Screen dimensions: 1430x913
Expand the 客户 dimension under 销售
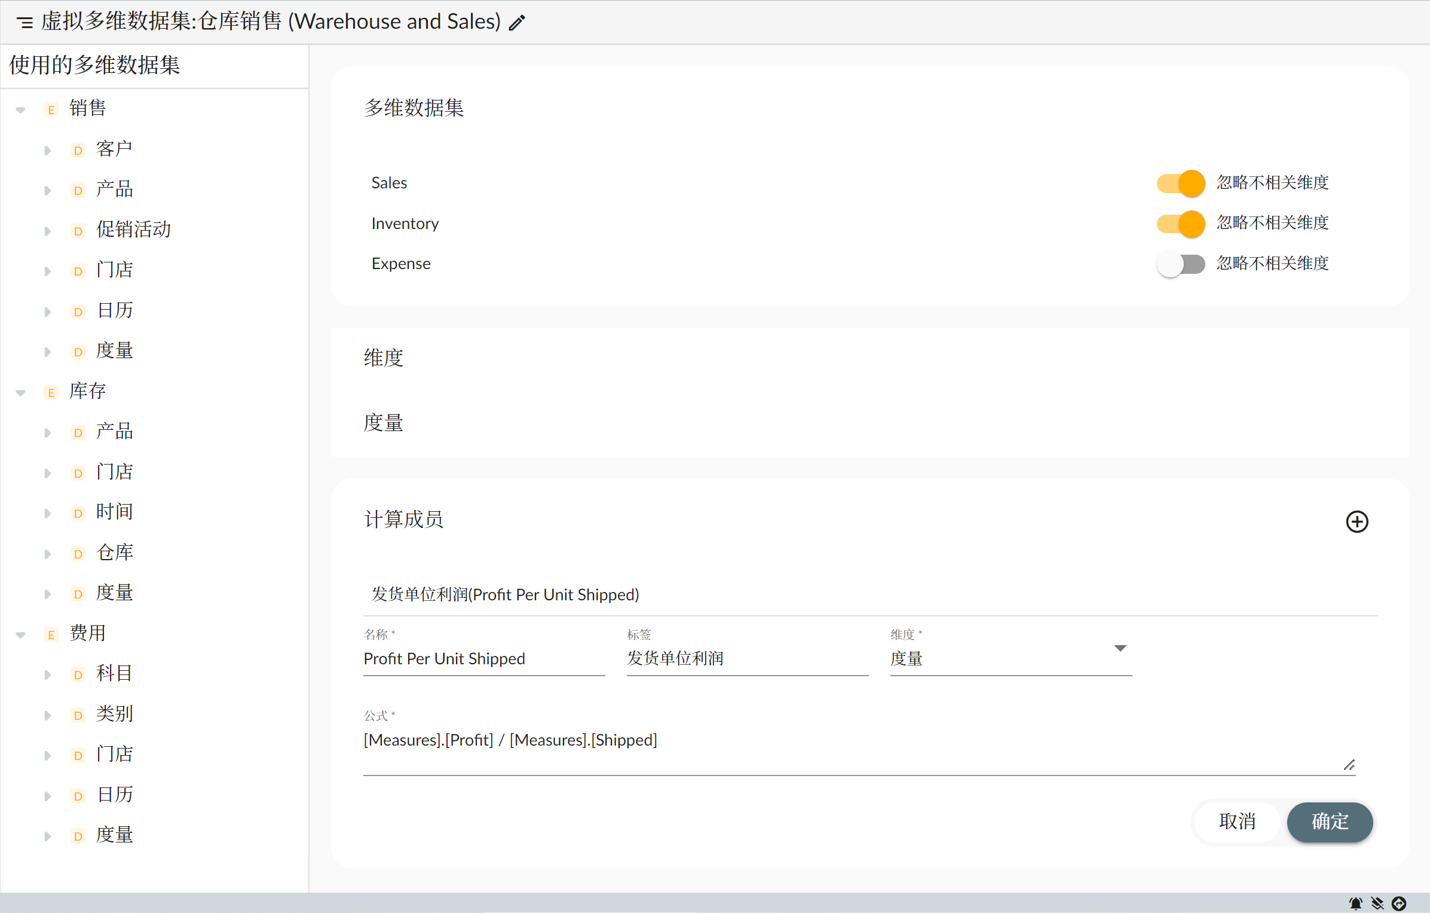47,151
